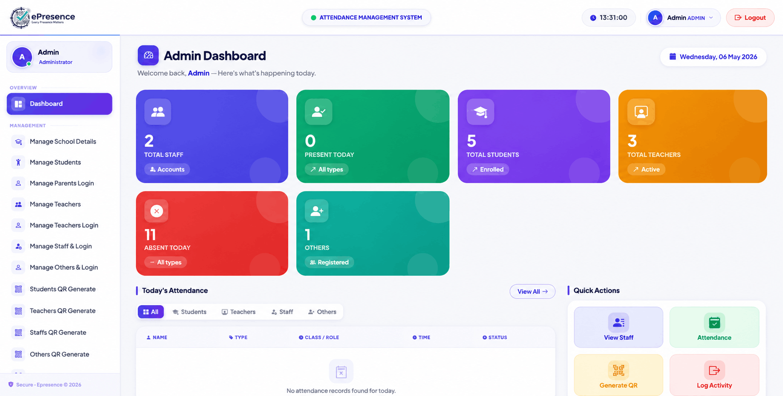Viewport: 783px width, 396px height.
Task: Show the Others attendance tab
Action: tap(322, 312)
